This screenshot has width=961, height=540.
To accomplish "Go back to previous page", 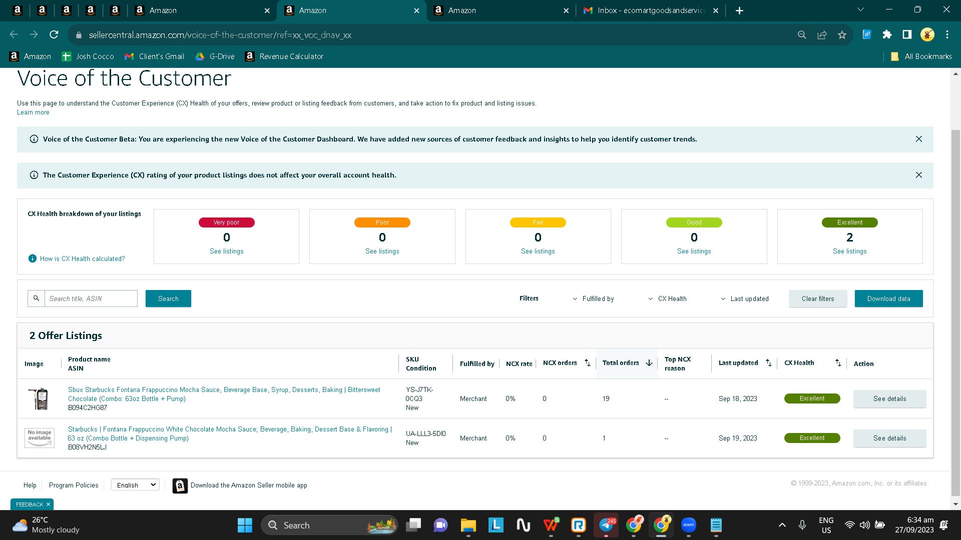I will 14,34.
